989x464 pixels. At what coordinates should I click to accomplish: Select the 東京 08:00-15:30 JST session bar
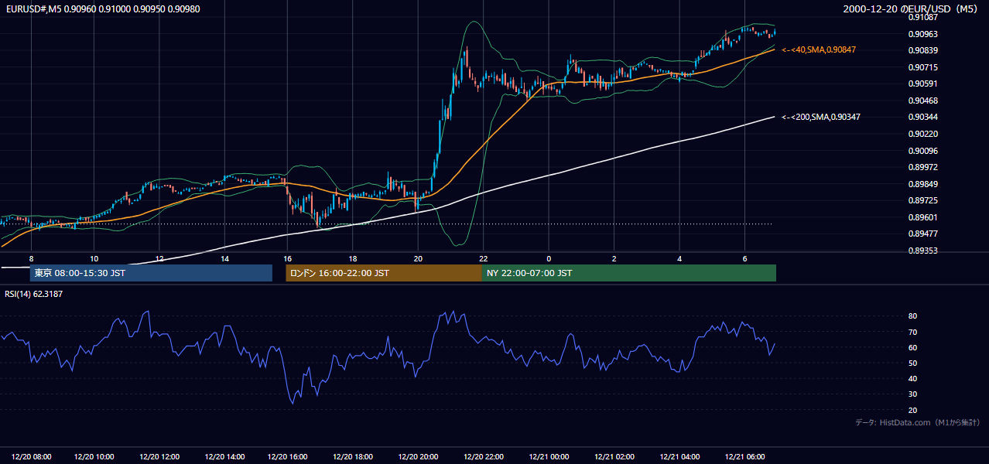(151, 273)
